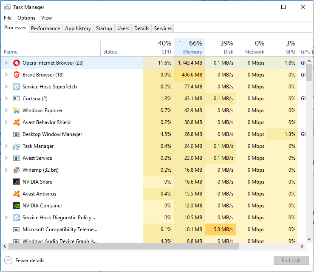Click the End task button
This screenshot has width=314, height=272.
tap(291, 261)
